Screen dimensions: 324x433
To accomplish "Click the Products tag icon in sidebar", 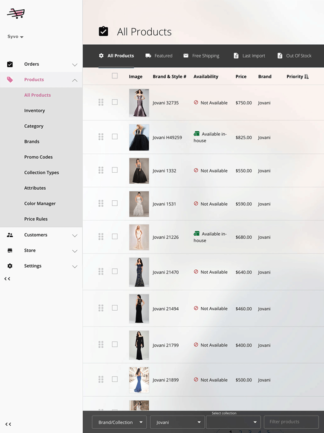I will (x=10, y=80).
